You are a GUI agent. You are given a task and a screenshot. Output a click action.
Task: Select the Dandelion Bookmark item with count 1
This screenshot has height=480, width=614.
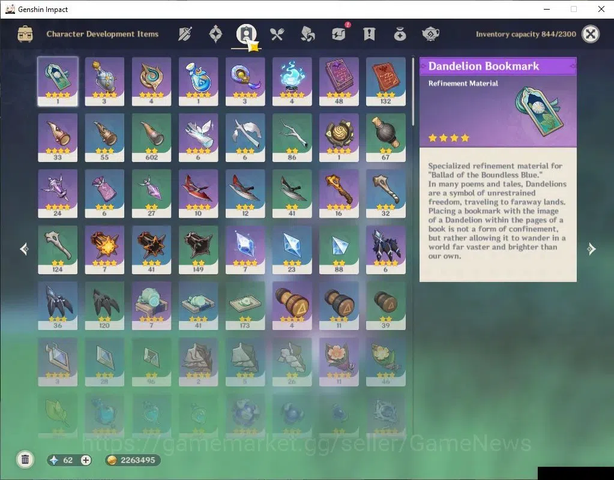(58, 82)
